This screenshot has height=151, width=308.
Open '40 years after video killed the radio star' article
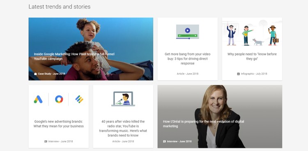[123, 128]
